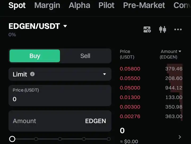Set amount slider to the 100% marker
The width and height of the screenshot is (191, 144).
(x=109, y=139)
